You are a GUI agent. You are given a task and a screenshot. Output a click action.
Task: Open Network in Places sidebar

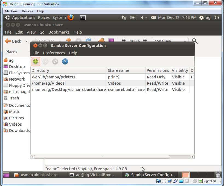point(14,79)
